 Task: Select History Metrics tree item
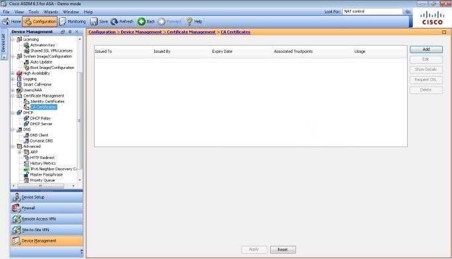(42, 163)
